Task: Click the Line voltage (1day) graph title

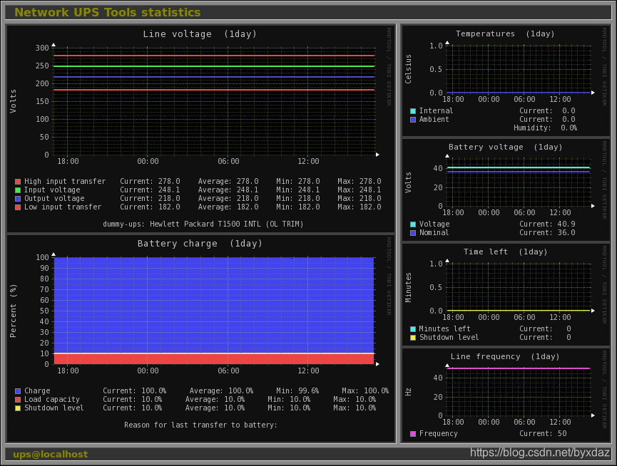Action: (x=200, y=34)
